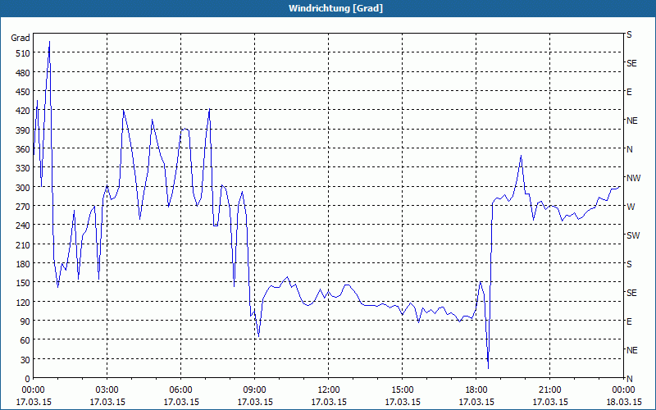Pick the 12:00 x-axis time

point(329,390)
